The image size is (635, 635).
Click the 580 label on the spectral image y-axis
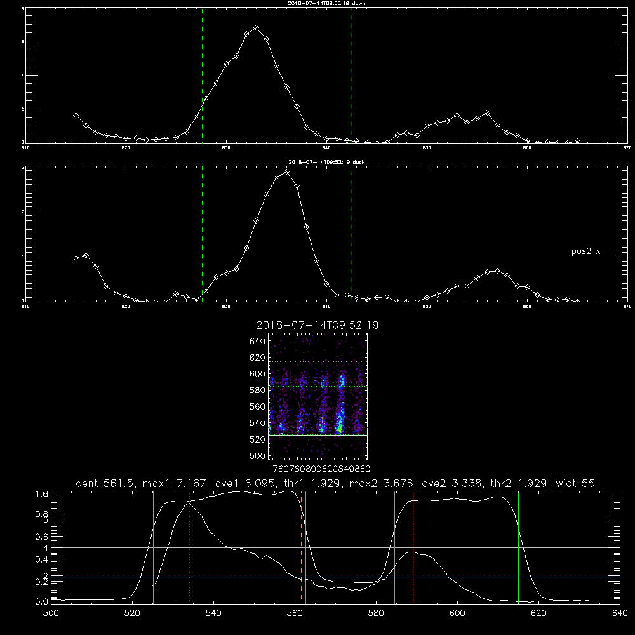[258, 391]
